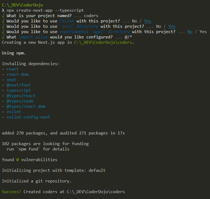Image resolution: width=210 pixels, height=199 pixels.
Task: Click the highlighted 'import alias' text
Action: 33,37
